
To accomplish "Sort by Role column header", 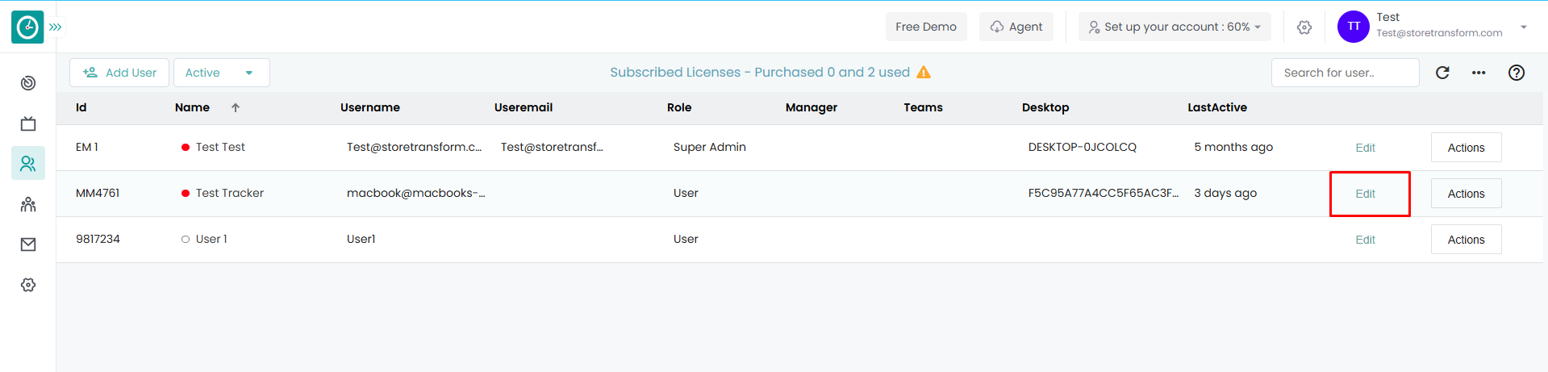I will point(679,107).
